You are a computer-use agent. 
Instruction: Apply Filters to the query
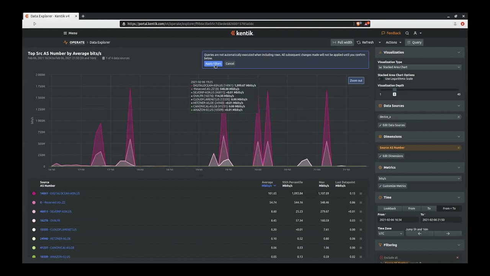(x=213, y=64)
